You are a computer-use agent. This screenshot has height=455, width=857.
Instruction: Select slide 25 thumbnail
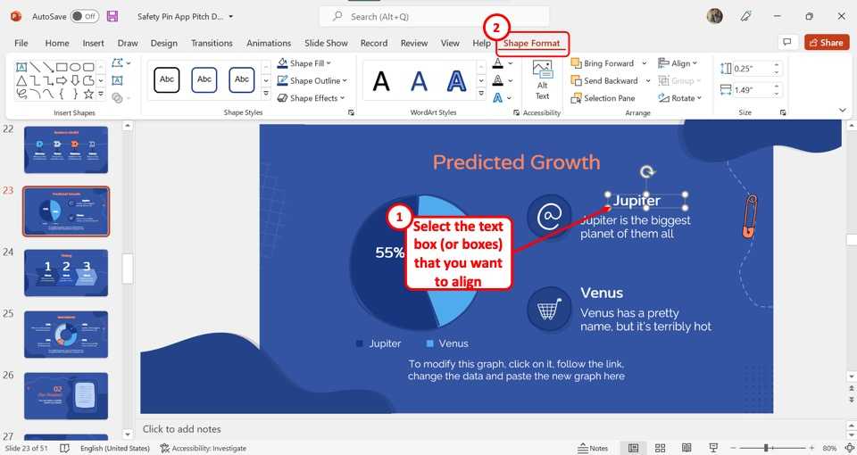[x=66, y=334]
